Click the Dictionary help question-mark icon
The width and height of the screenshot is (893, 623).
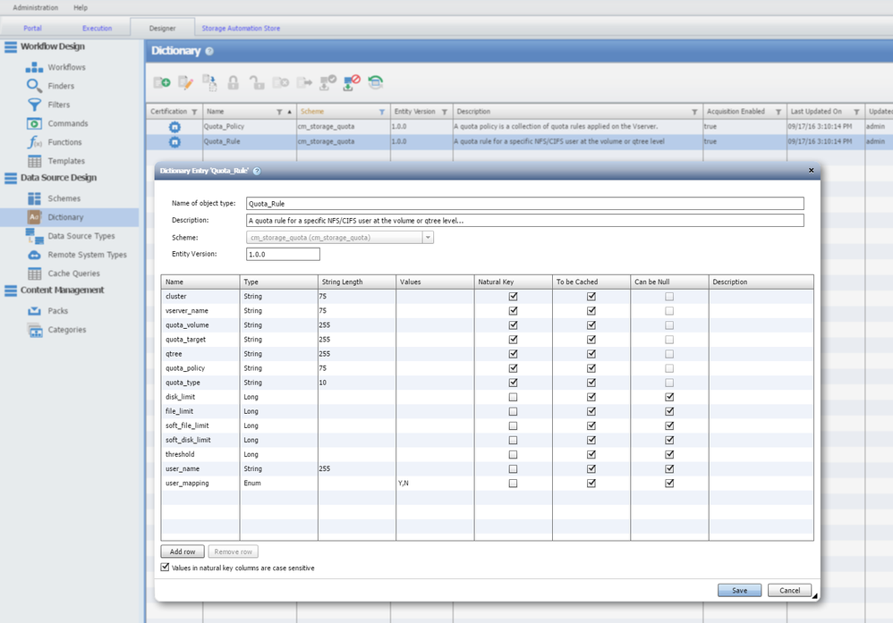(x=209, y=52)
